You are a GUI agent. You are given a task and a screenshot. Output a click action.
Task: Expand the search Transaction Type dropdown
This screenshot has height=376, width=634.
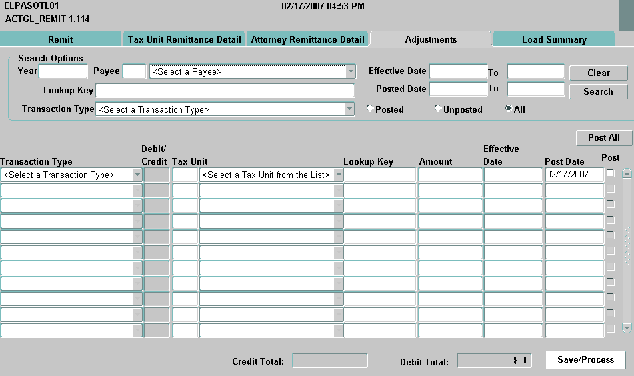pyautogui.click(x=349, y=109)
